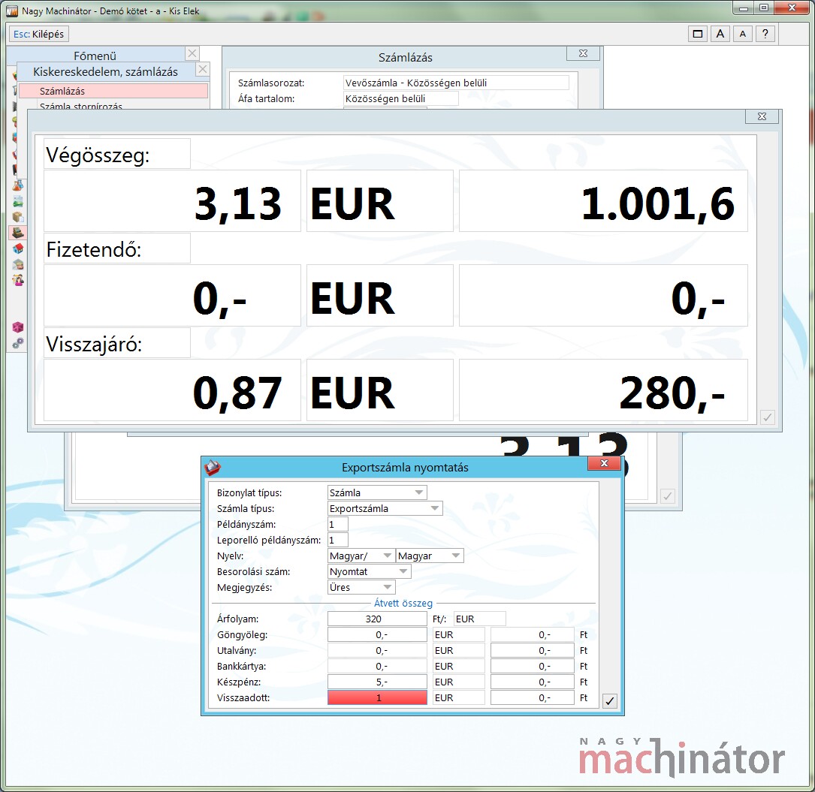Click the Főmenü panel title
This screenshot has width=815, height=792.
(x=95, y=56)
